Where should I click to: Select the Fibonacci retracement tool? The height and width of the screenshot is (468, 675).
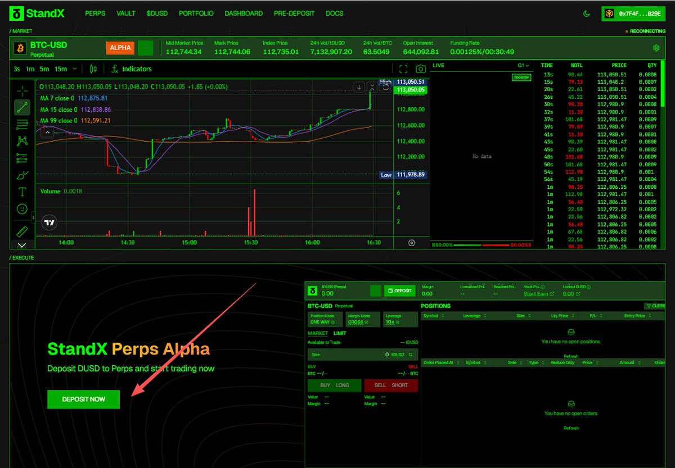(x=22, y=124)
